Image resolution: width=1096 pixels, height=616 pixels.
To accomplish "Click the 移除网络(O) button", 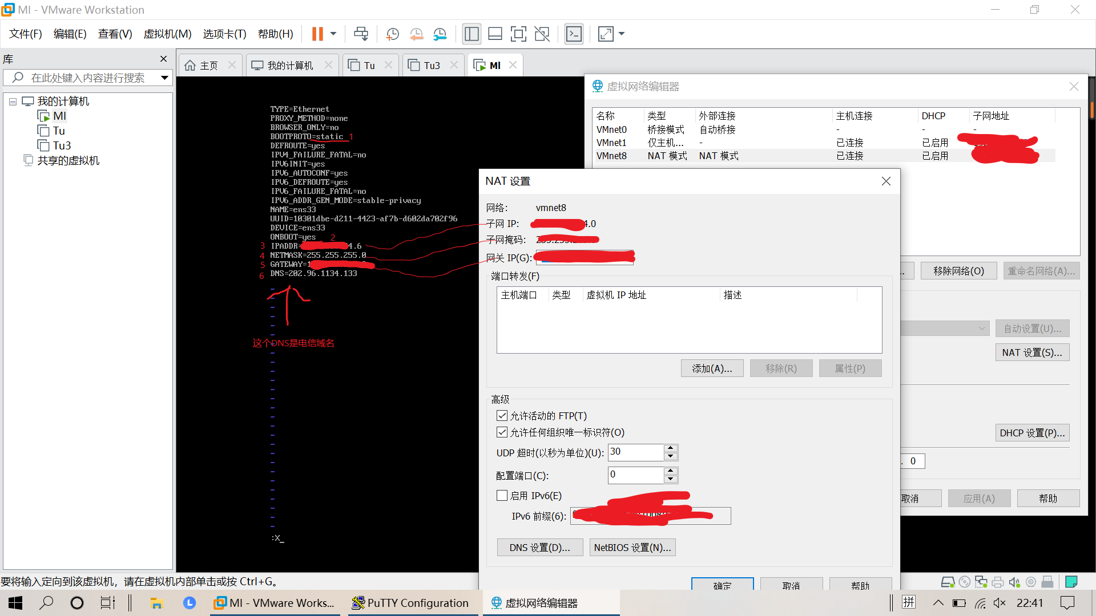I will (x=958, y=271).
